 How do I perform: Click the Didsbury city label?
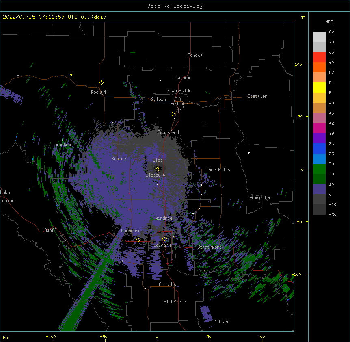click(x=156, y=175)
